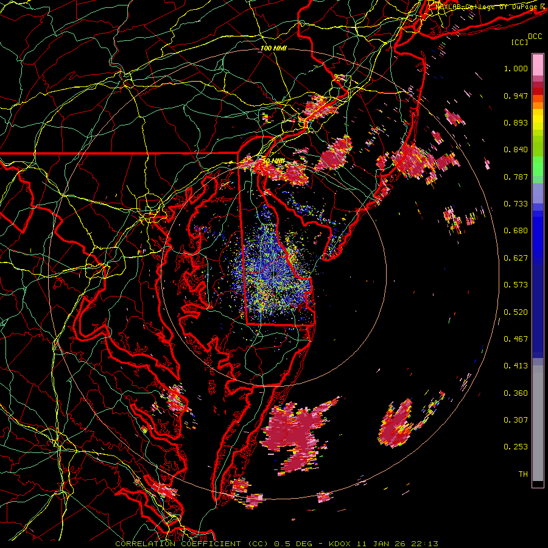
Task: Pick the black swatch at color bar bottom
Action: (x=538, y=483)
